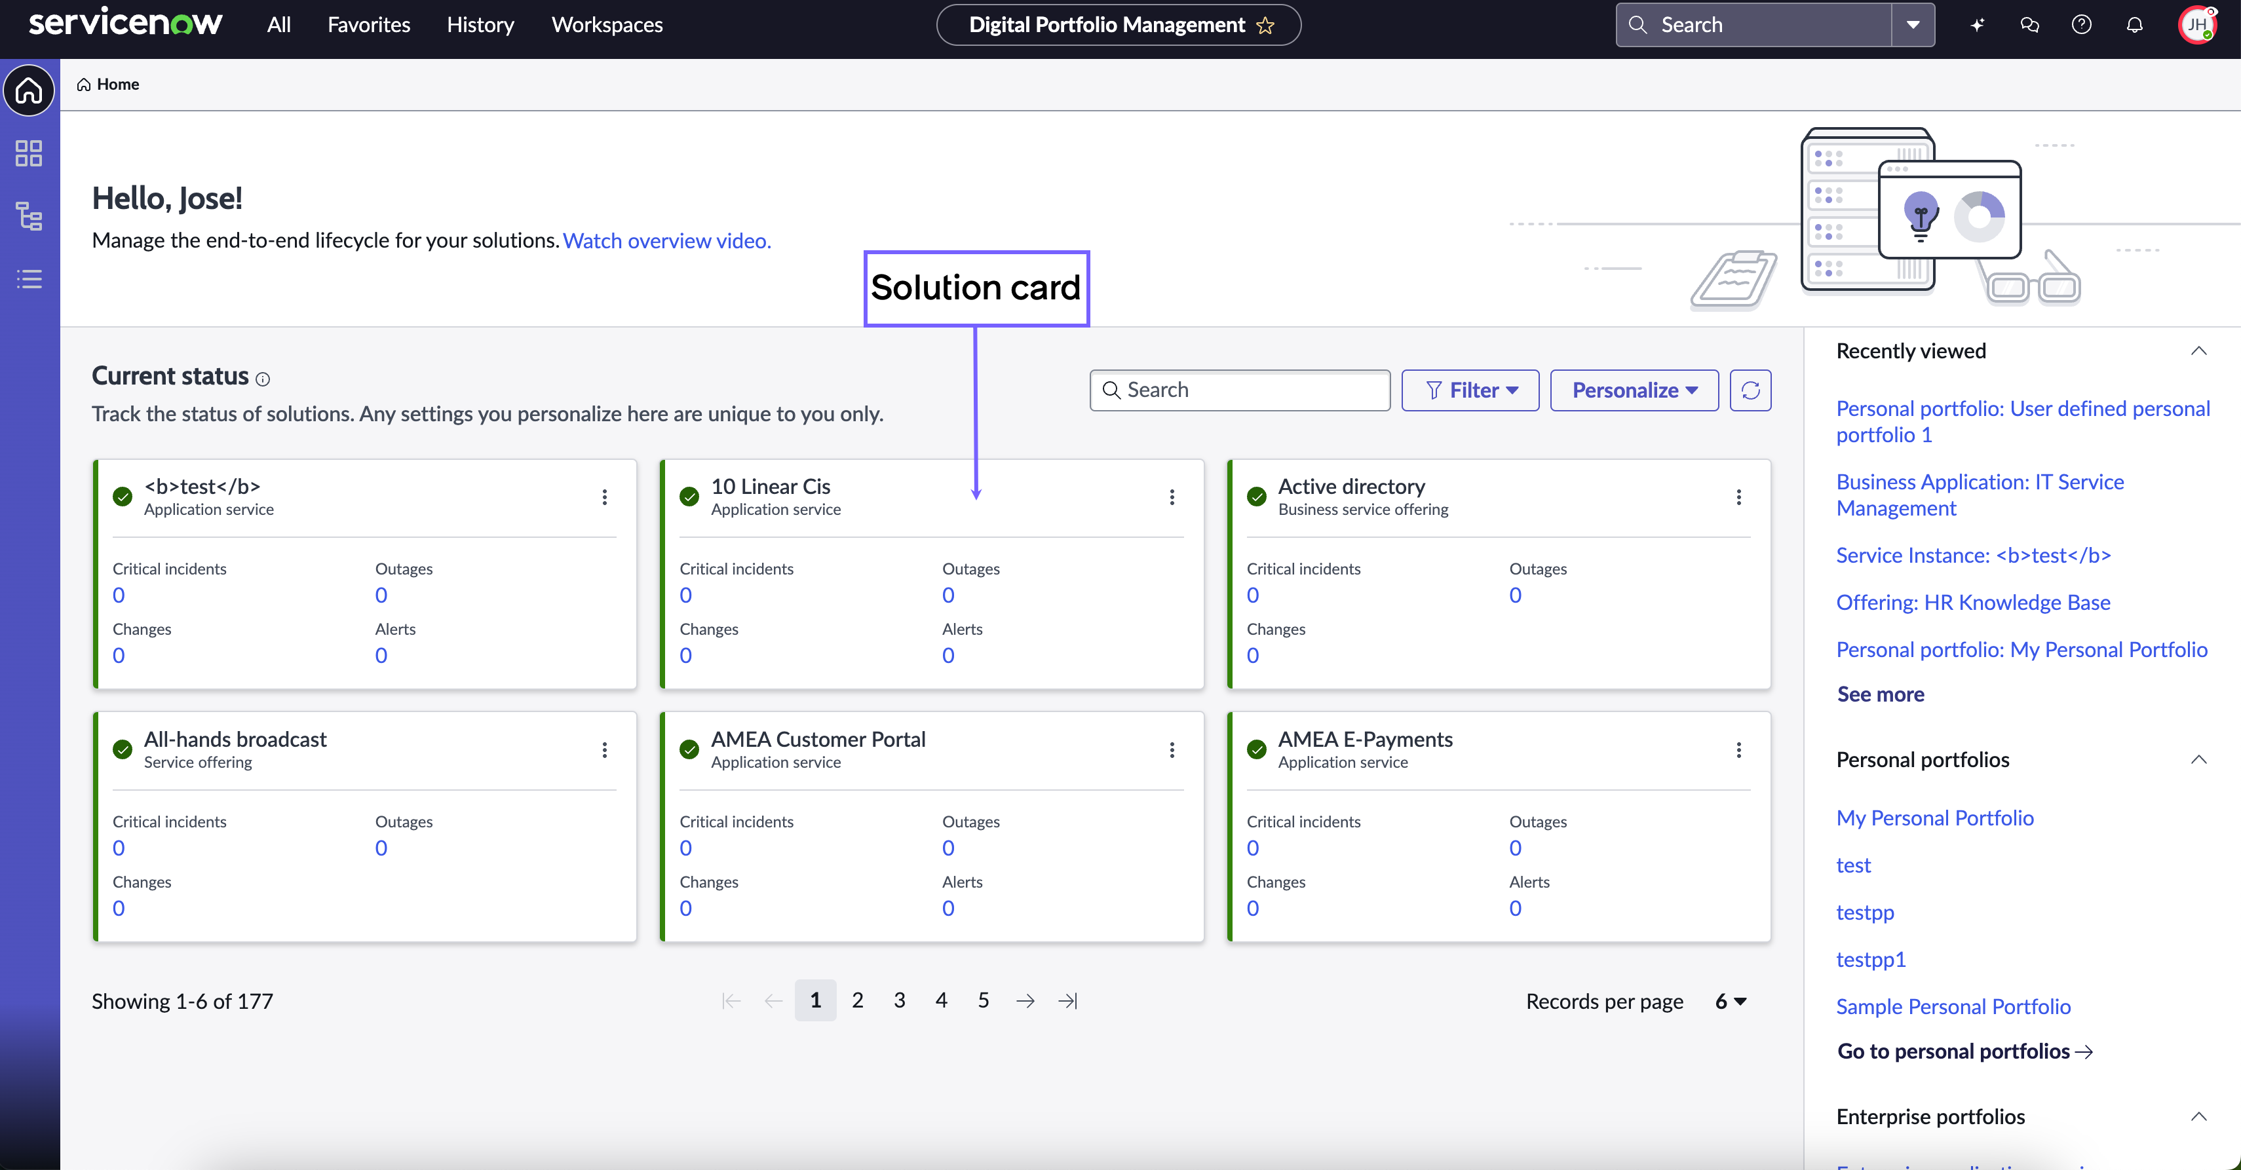
Task: Open Sample Personal Portfolio link
Action: [x=1953, y=1006]
